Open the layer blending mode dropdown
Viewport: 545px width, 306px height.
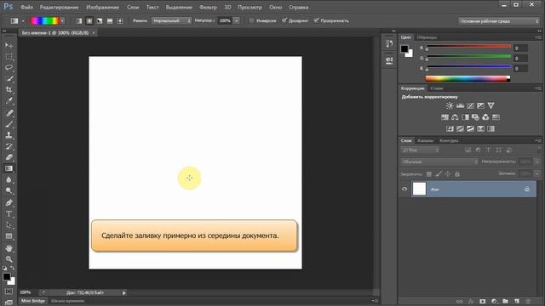click(x=439, y=161)
